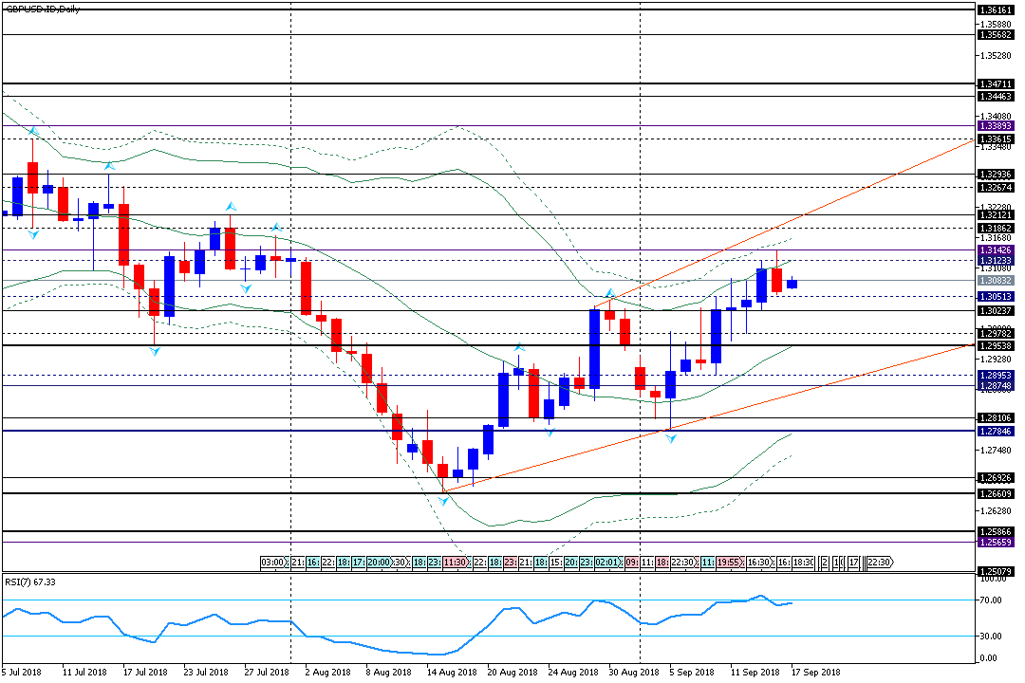
Task: Select the up fractal arrow at the top-left July high
Action: tap(32, 131)
